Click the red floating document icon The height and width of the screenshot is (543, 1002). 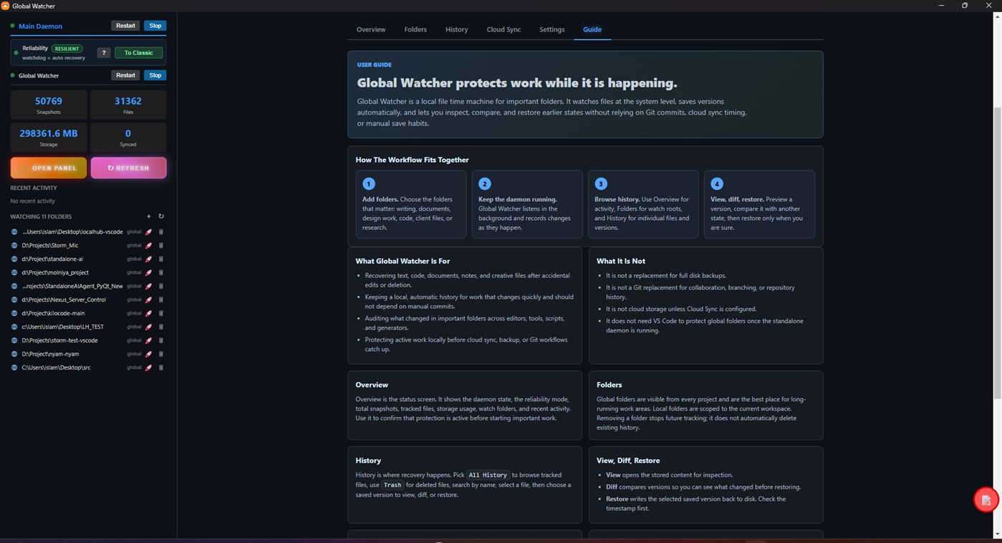(986, 500)
